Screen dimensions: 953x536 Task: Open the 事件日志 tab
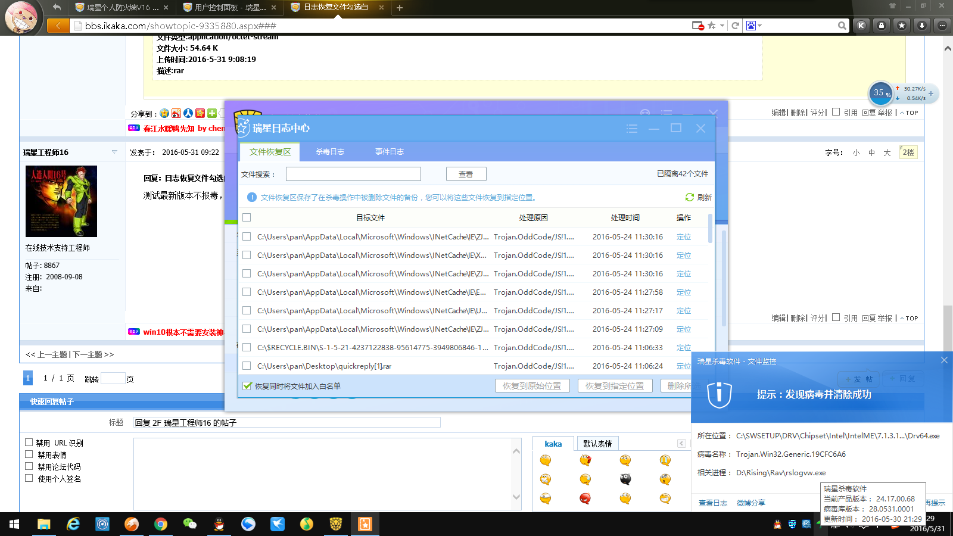(x=390, y=152)
